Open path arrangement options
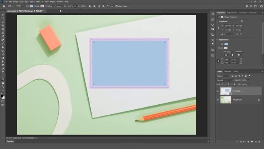Viewport: 264px width, 149px height. 99,6
